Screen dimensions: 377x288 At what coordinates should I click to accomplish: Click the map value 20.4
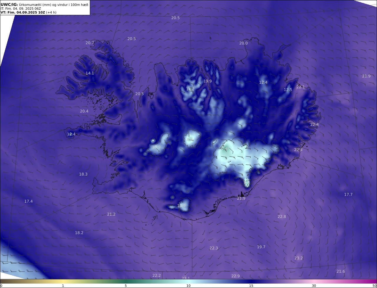pos(84,111)
